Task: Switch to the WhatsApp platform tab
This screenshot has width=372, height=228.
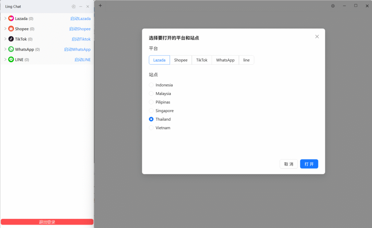Action: coord(225,60)
